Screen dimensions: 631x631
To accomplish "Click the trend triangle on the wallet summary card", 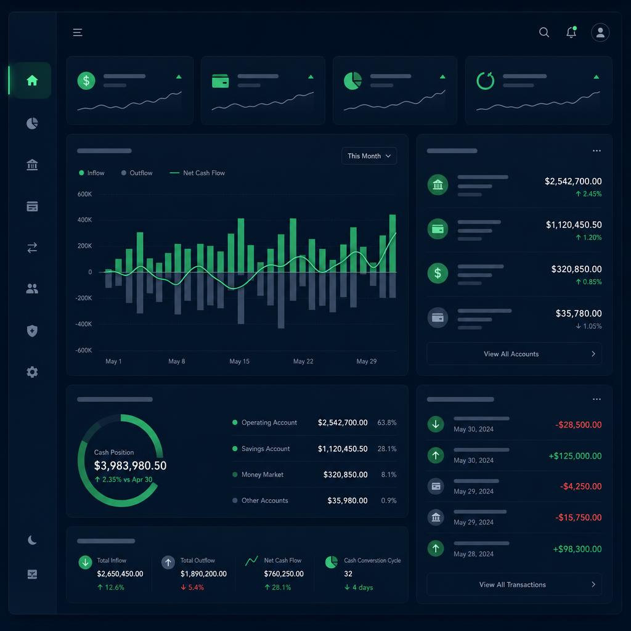I will pyautogui.click(x=311, y=77).
